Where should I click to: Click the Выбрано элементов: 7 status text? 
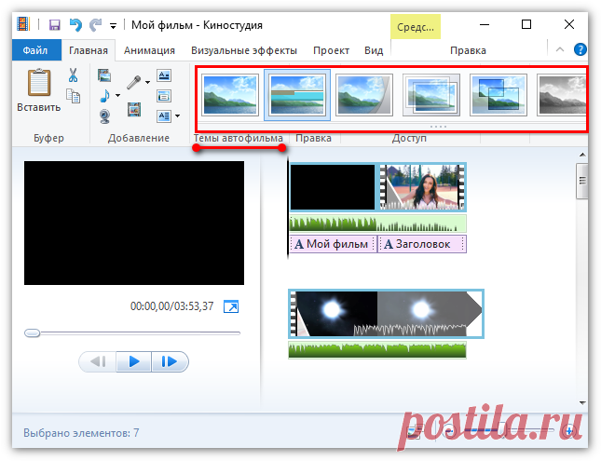81,433
